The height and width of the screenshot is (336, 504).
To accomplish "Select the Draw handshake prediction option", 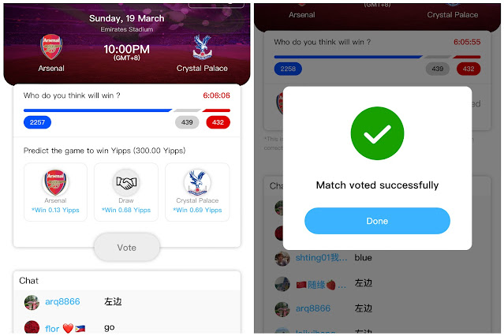I will (x=126, y=192).
